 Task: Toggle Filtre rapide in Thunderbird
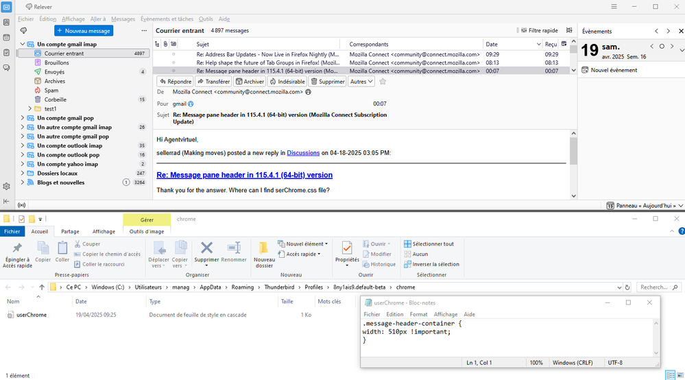(x=539, y=31)
